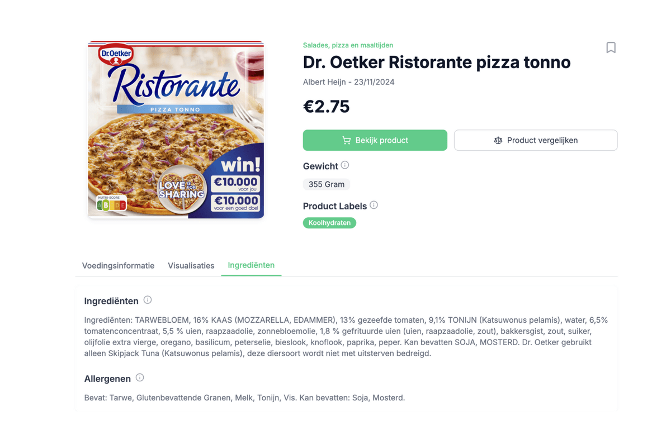Click the ingredients list paragraph starting with TARWEBLOEM

point(346,337)
